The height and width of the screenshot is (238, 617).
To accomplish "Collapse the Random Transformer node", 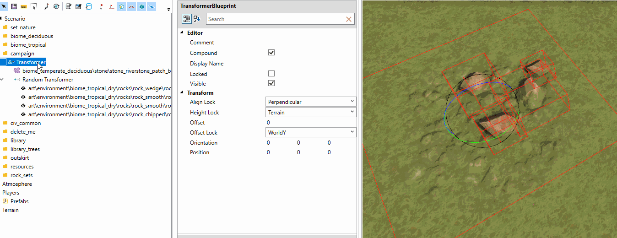I will point(2,80).
